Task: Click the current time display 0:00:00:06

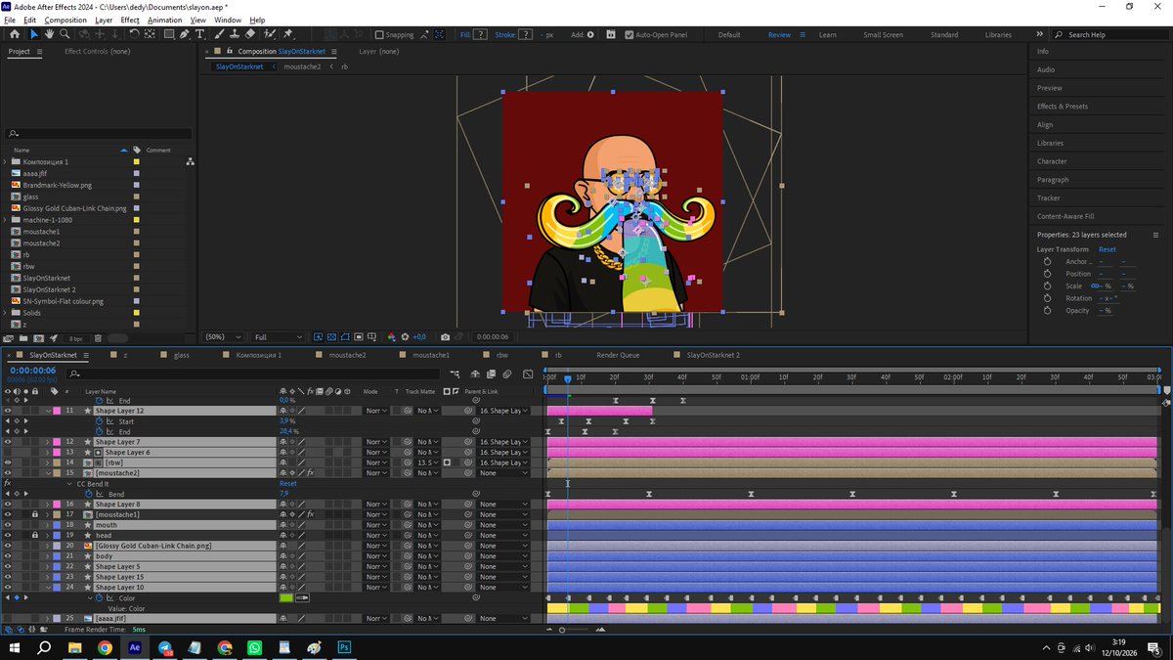Action: (x=32, y=371)
